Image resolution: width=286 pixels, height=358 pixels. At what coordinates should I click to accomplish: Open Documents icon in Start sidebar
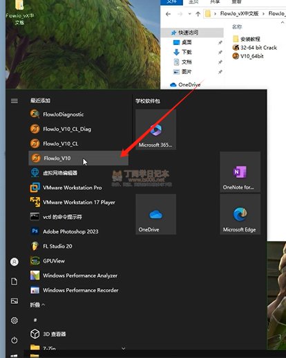click(x=15, y=281)
